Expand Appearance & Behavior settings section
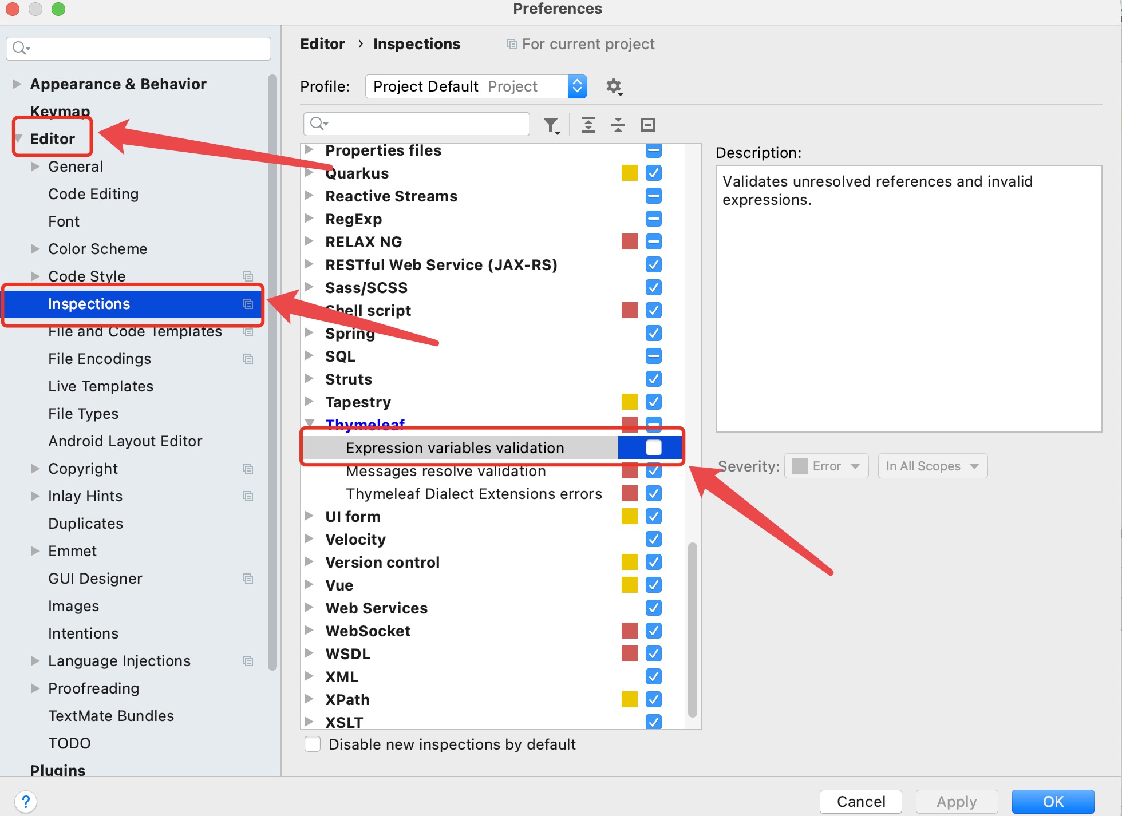 pyautogui.click(x=17, y=84)
